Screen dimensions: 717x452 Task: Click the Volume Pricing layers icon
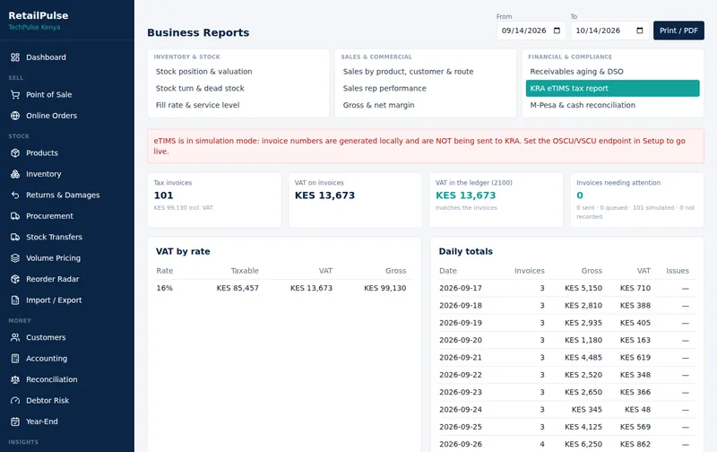15,258
